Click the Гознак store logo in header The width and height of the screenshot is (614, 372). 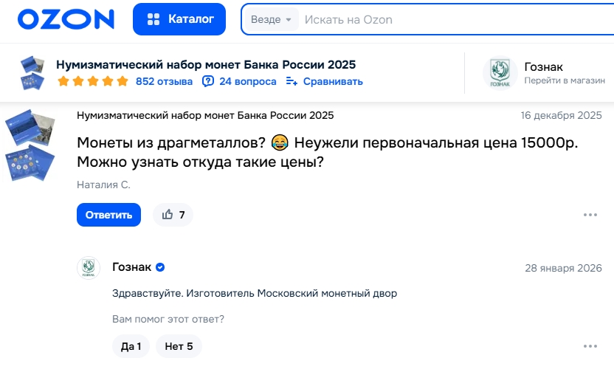pyautogui.click(x=500, y=72)
